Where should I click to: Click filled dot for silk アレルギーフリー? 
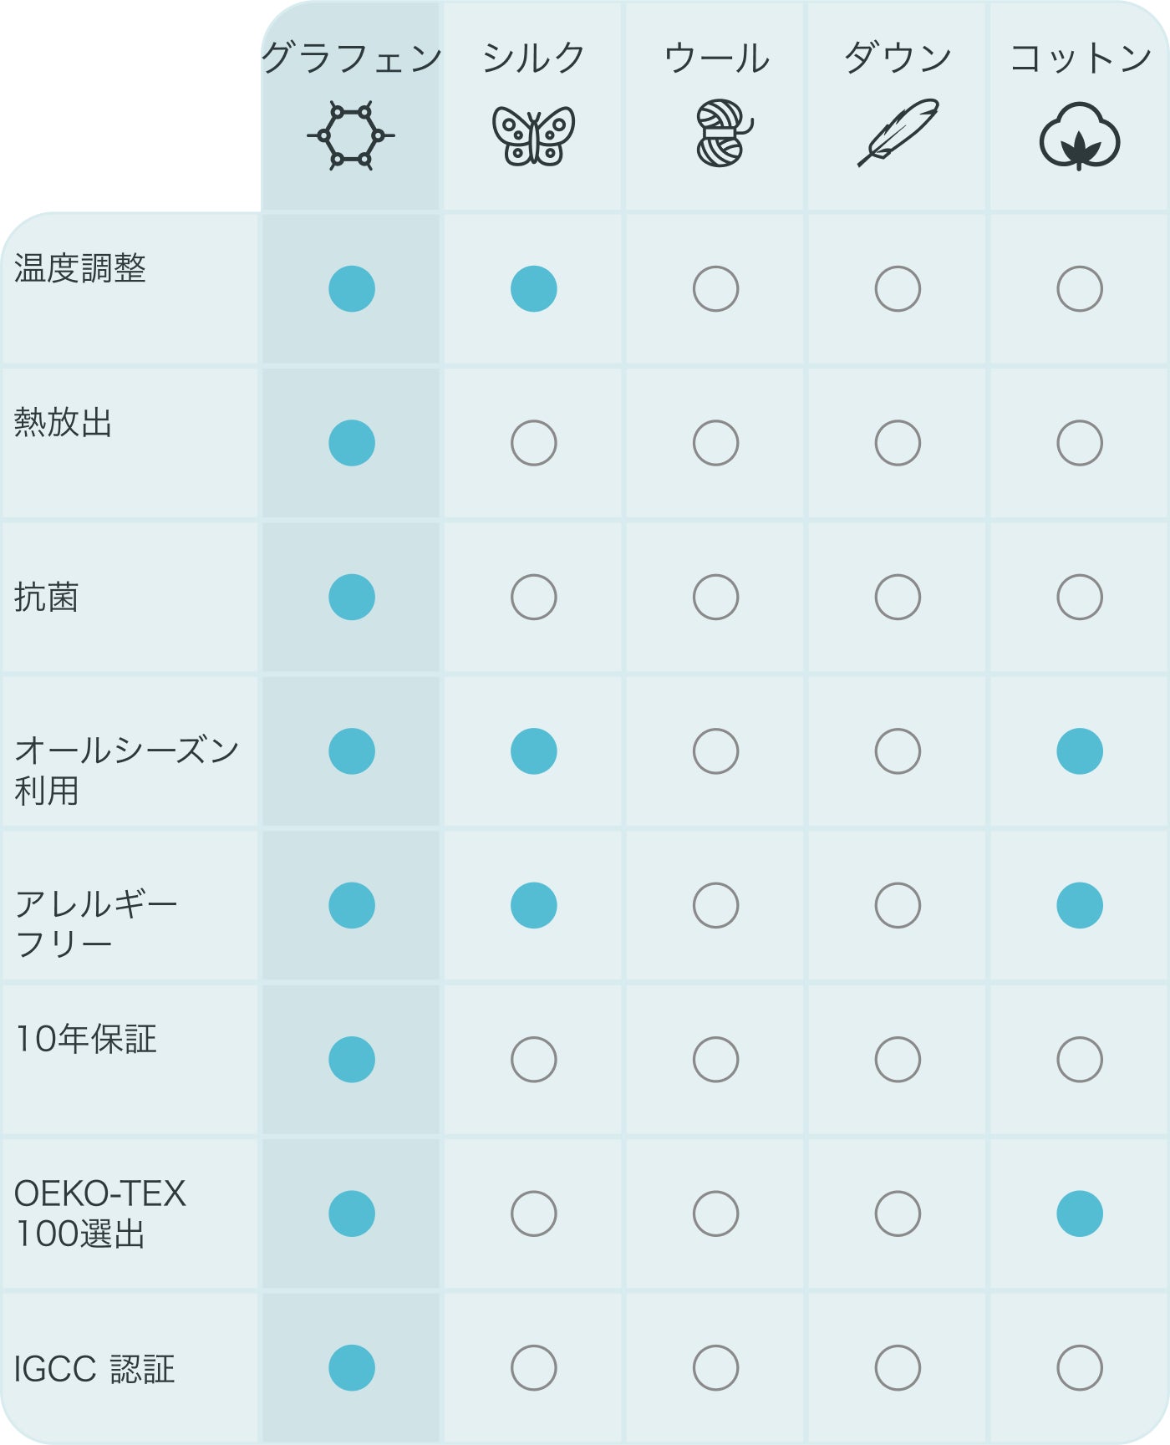pyautogui.click(x=534, y=905)
